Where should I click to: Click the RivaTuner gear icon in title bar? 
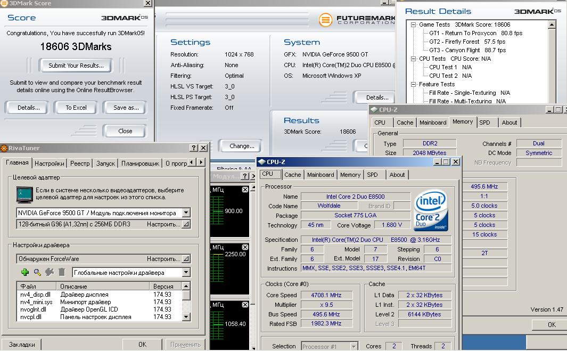[4, 148]
